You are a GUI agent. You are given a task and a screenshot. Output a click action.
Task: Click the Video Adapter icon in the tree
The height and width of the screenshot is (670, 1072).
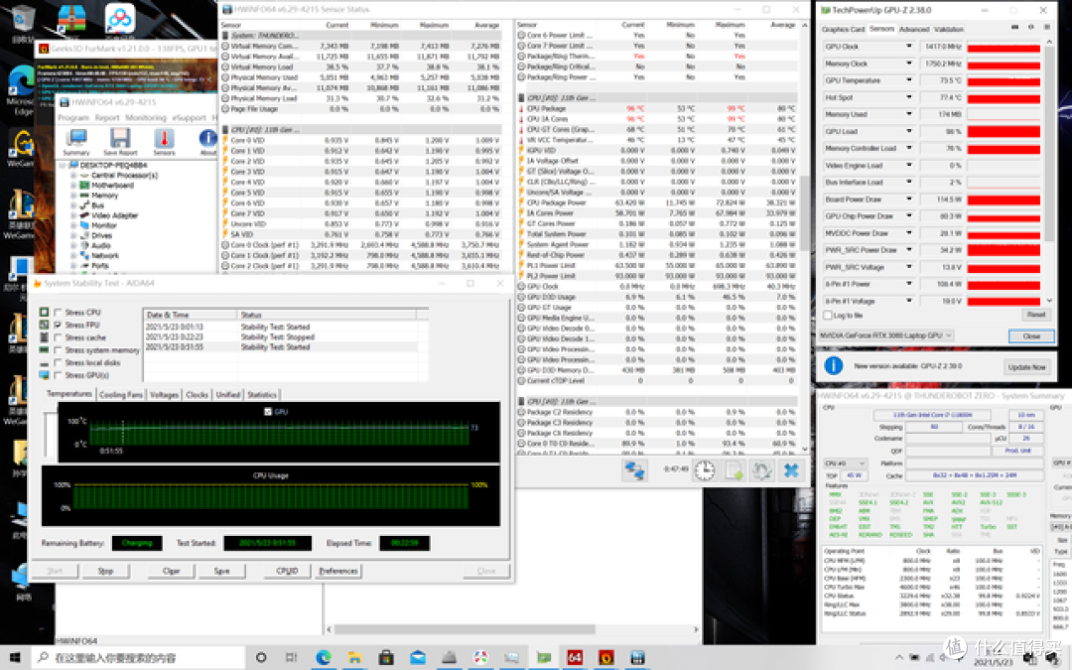84,215
